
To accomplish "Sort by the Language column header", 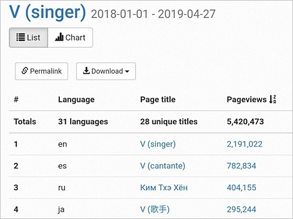I will (76, 99).
